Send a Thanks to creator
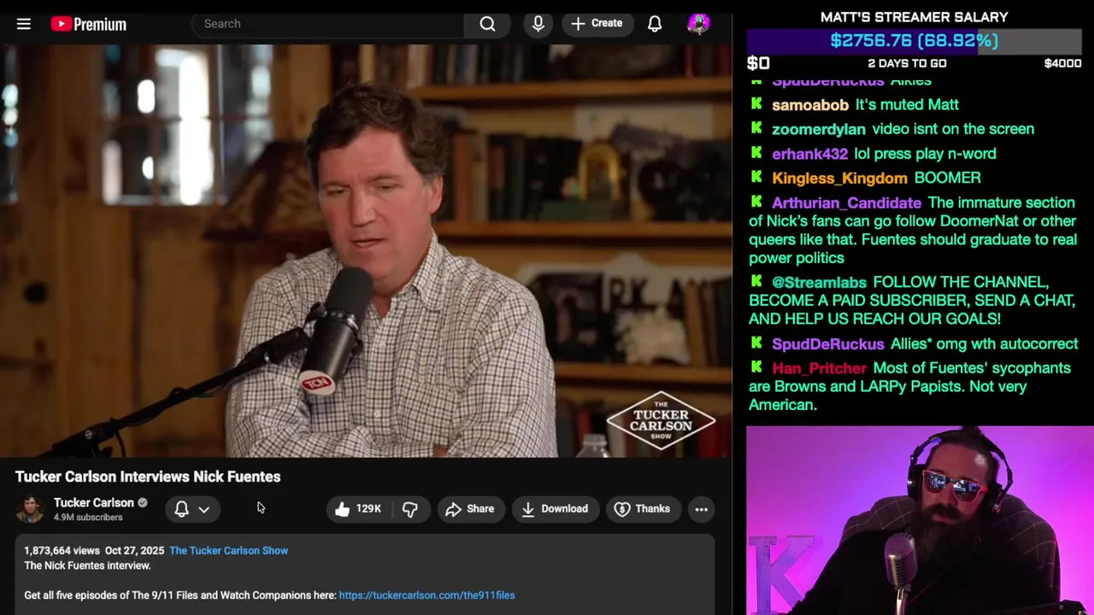 click(642, 509)
